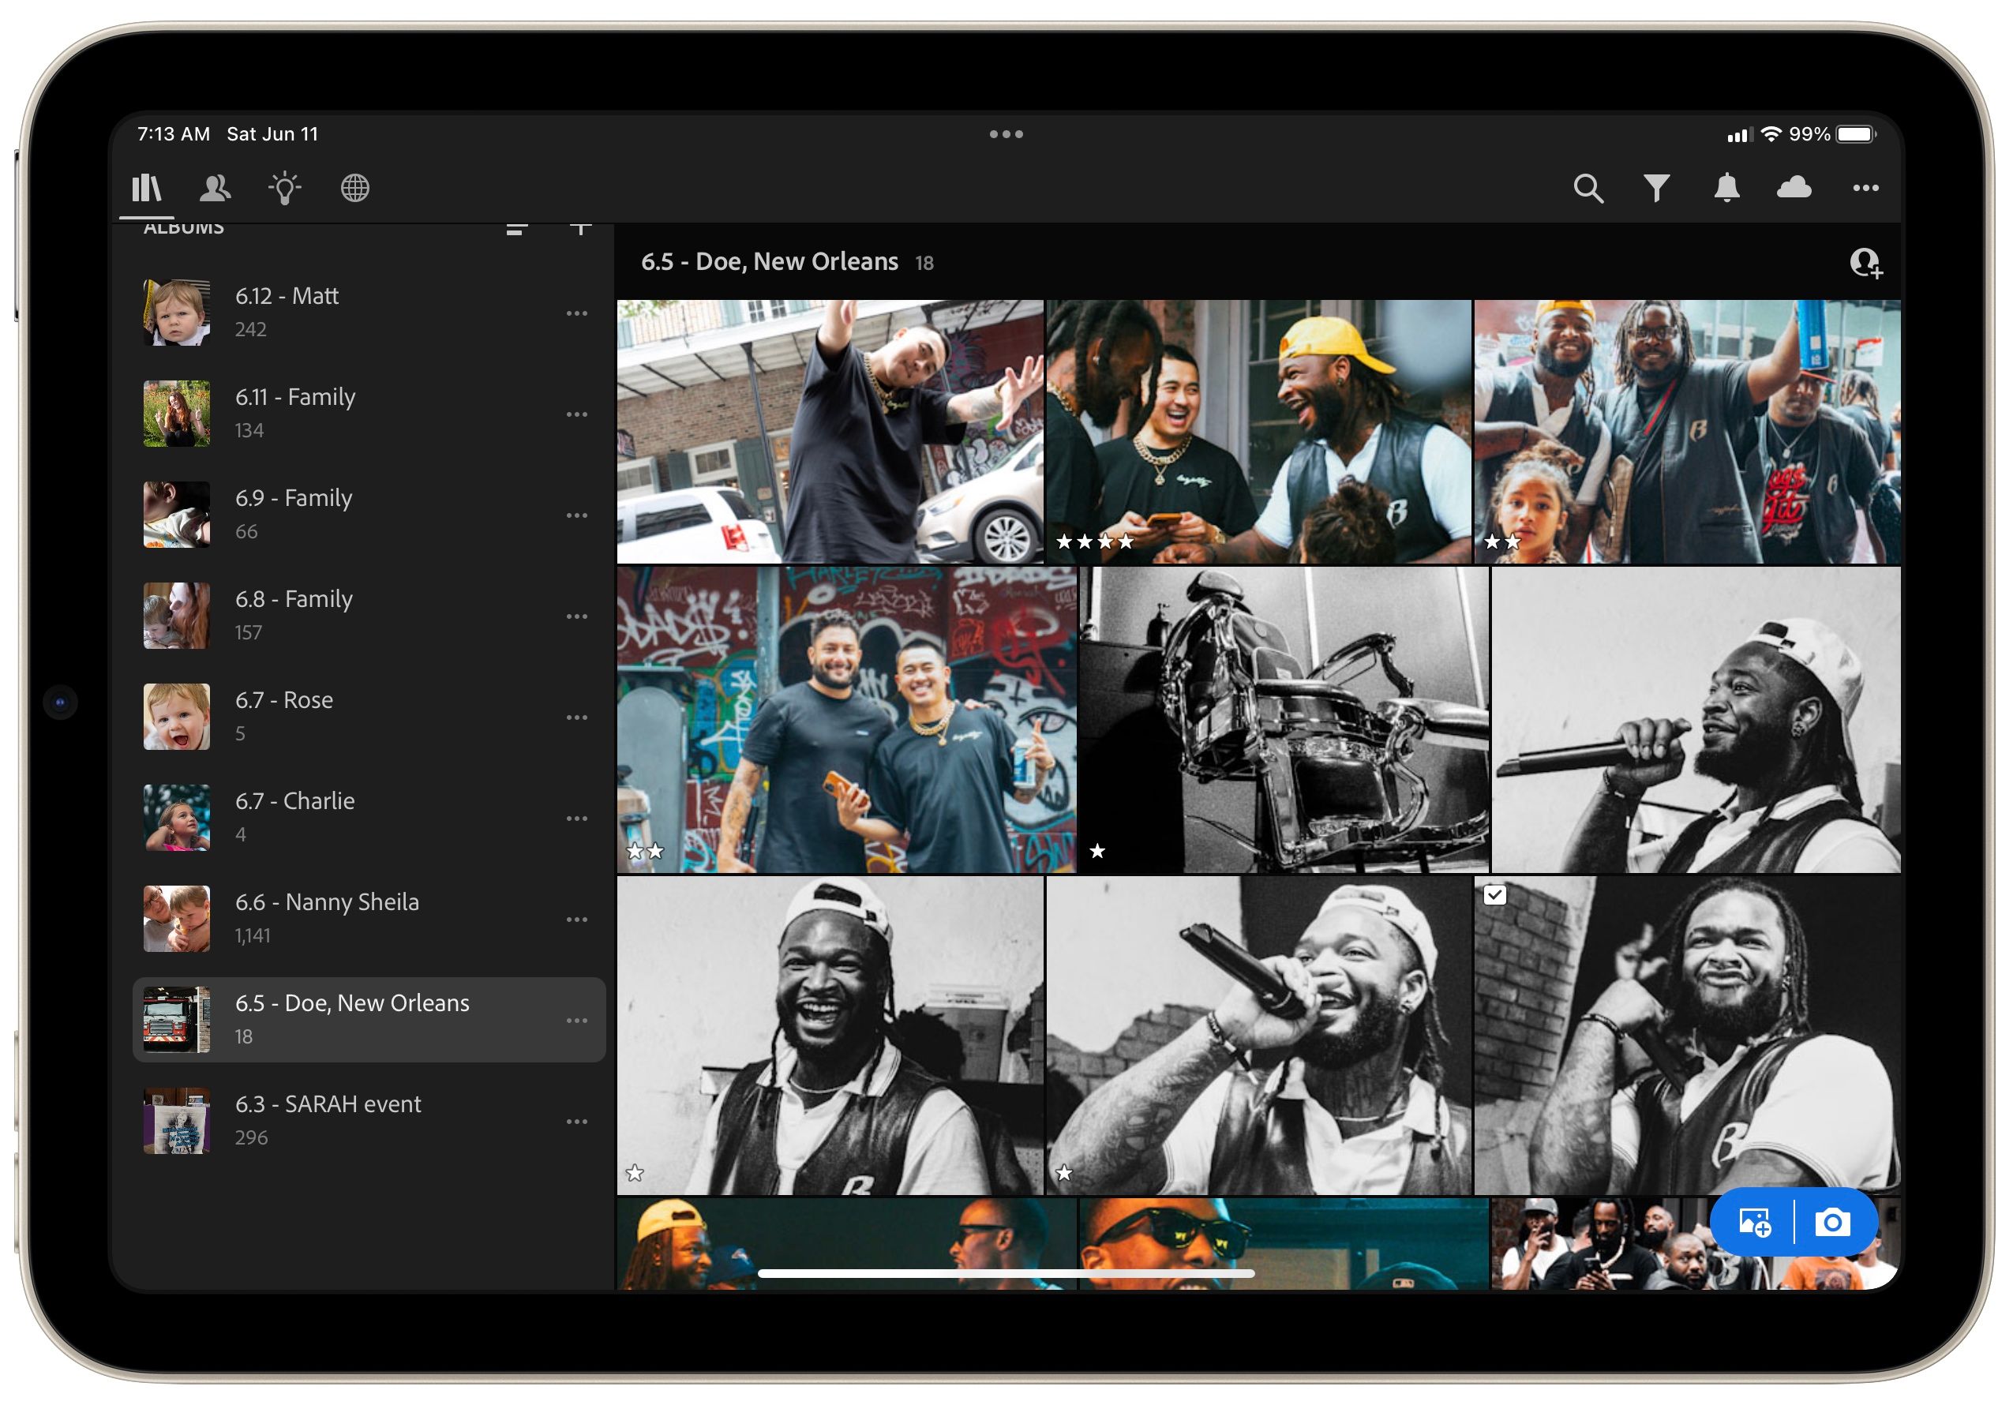The width and height of the screenshot is (2013, 1405).
Task: Tap the Wi-Fi status icon
Action: point(1771,134)
